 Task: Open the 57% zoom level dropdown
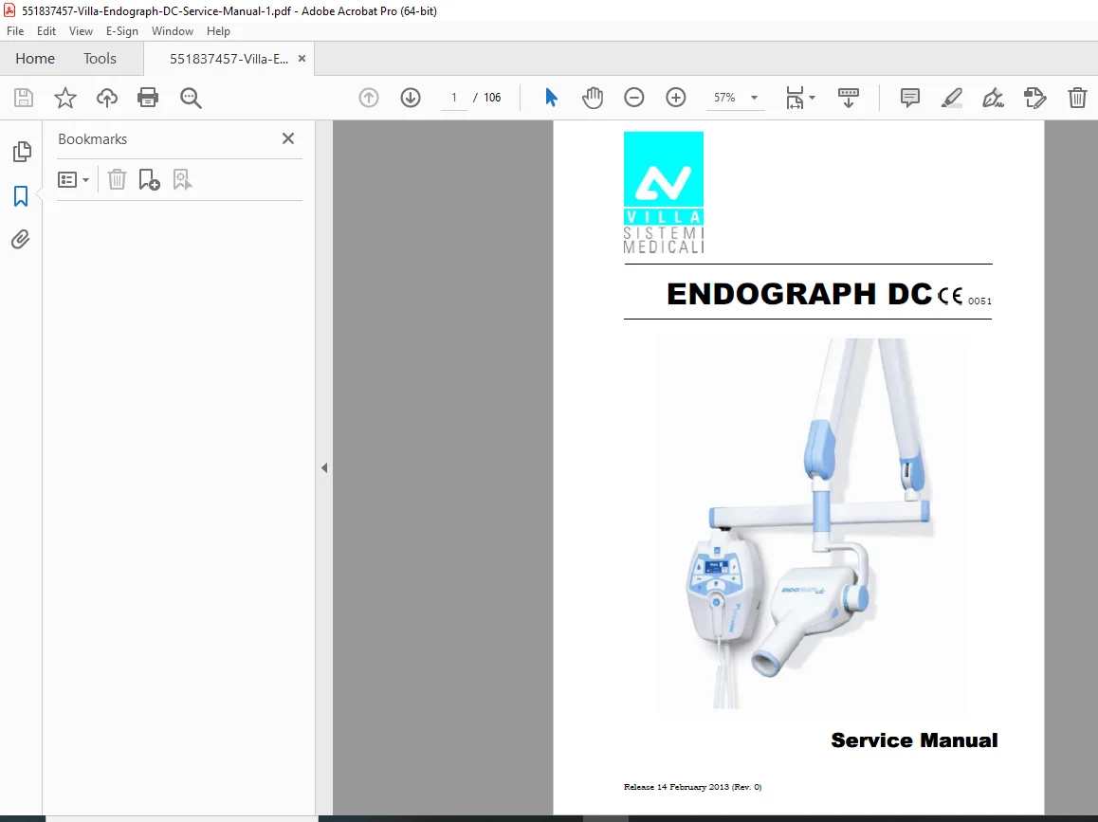735,98
